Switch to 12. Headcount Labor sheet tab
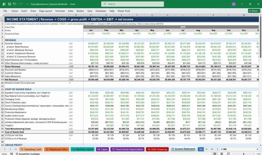The height and width of the screenshot is (155, 262). click(57, 149)
